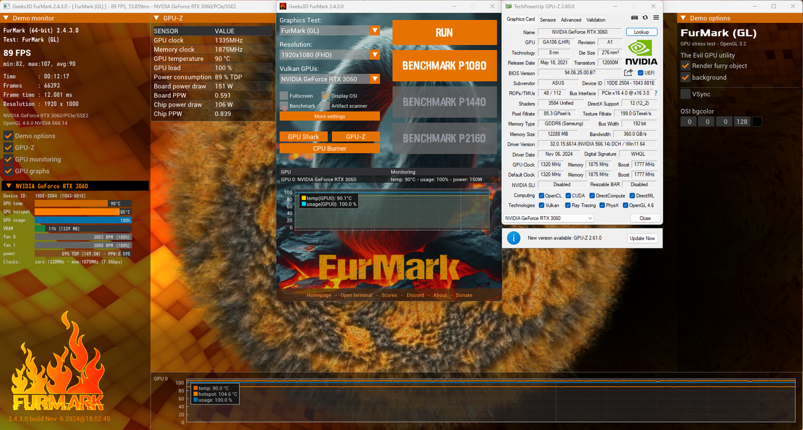This screenshot has width=803, height=430.
Task: Launch CPU Burner
Action: tap(330, 149)
